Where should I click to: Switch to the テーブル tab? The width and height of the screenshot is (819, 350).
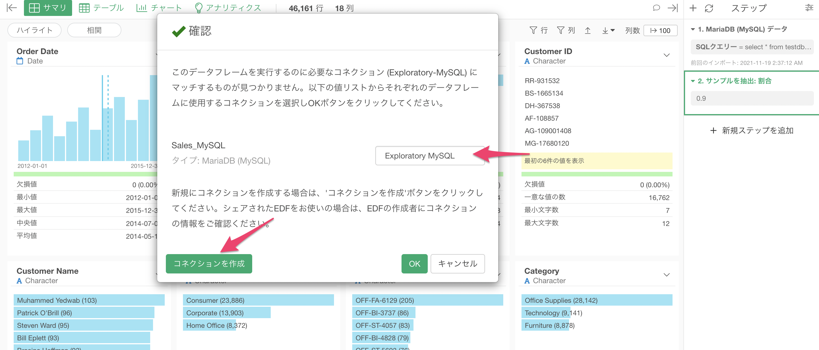(101, 8)
